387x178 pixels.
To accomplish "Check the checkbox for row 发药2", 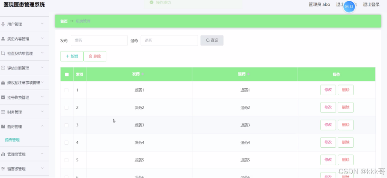I will [x=66, y=108].
